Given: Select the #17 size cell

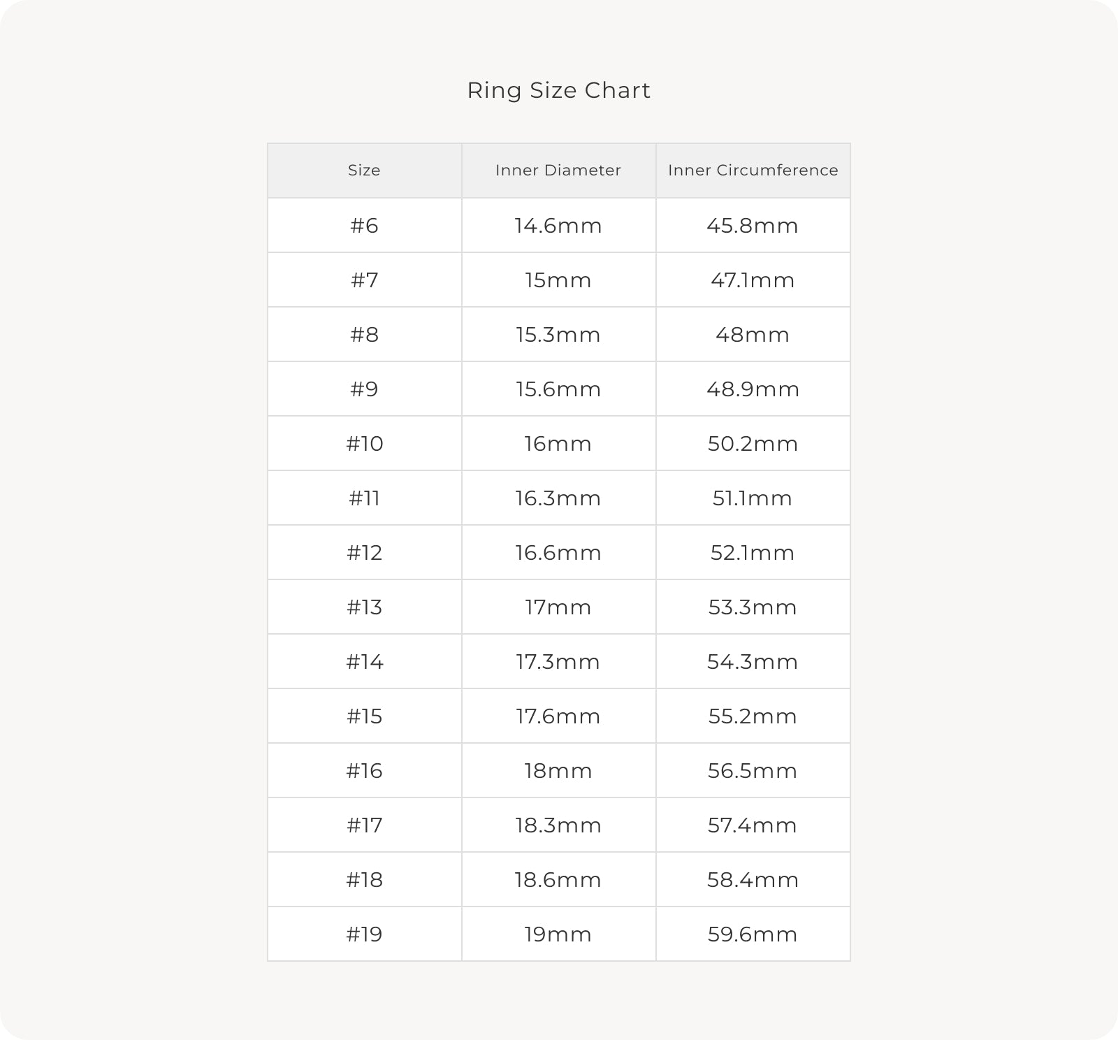Looking at the screenshot, I should click(x=364, y=825).
